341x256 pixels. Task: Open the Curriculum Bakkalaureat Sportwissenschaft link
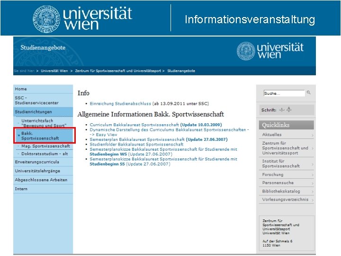pyautogui.click(x=156, y=125)
